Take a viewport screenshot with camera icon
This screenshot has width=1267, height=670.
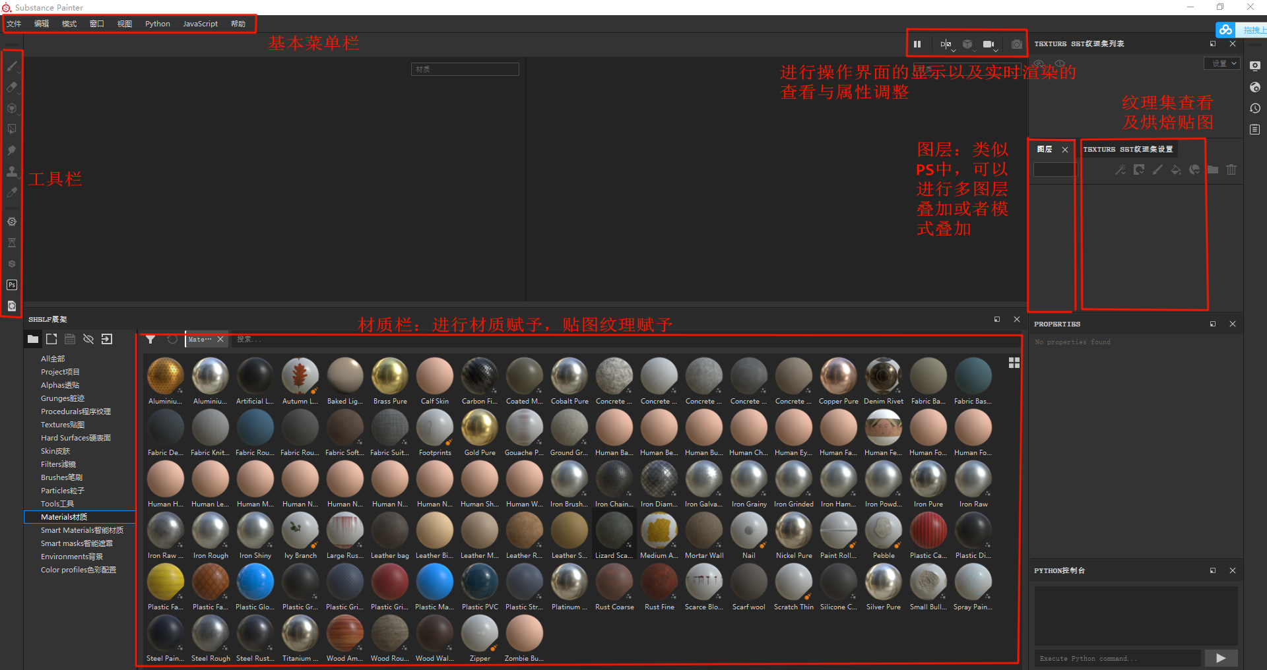click(x=1017, y=44)
